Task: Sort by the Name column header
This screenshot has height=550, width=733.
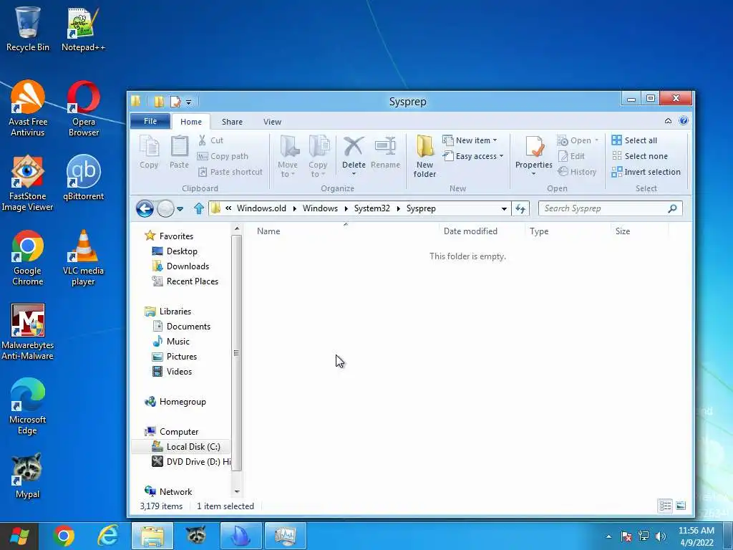Action: [345, 231]
